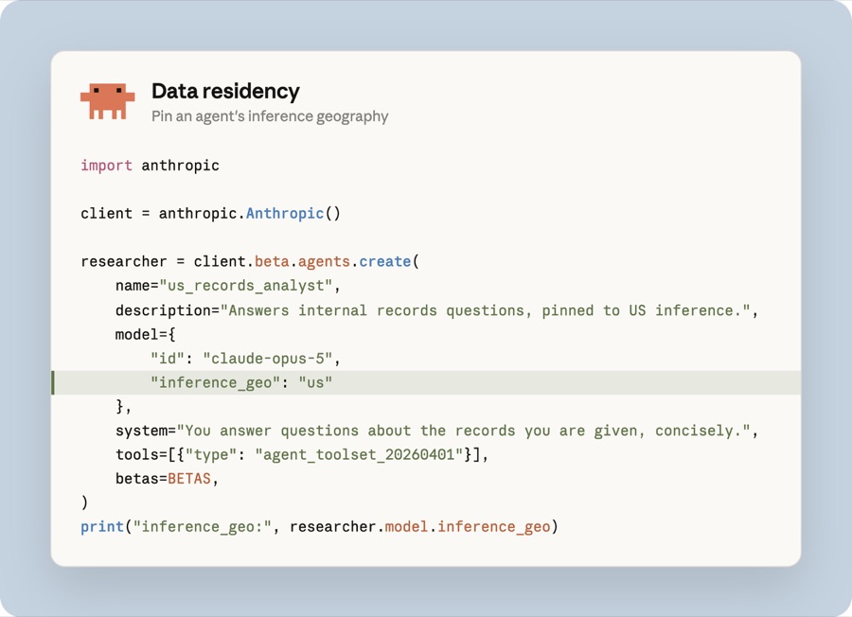Screen dimensions: 852x617
Task: Click the orange pixel crab icon
Action: tap(108, 101)
